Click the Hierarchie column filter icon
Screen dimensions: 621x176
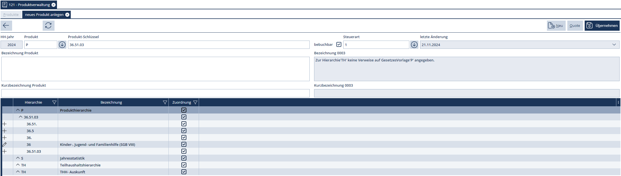coord(54,103)
